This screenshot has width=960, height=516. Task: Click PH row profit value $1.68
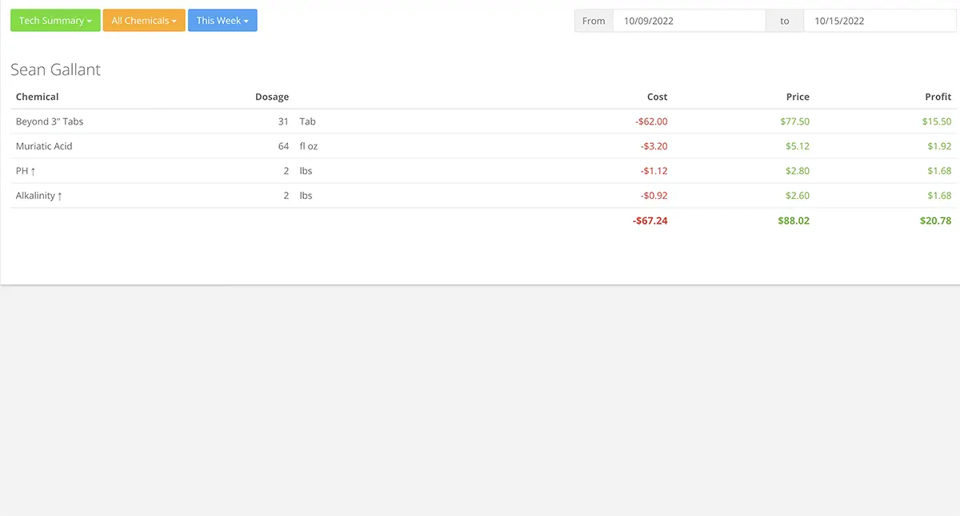tap(939, 171)
